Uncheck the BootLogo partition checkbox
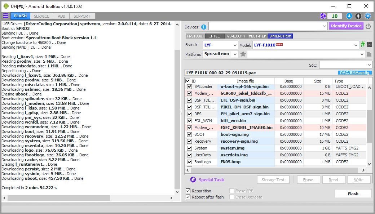Screen dimensions: 375x214 (189, 162)
